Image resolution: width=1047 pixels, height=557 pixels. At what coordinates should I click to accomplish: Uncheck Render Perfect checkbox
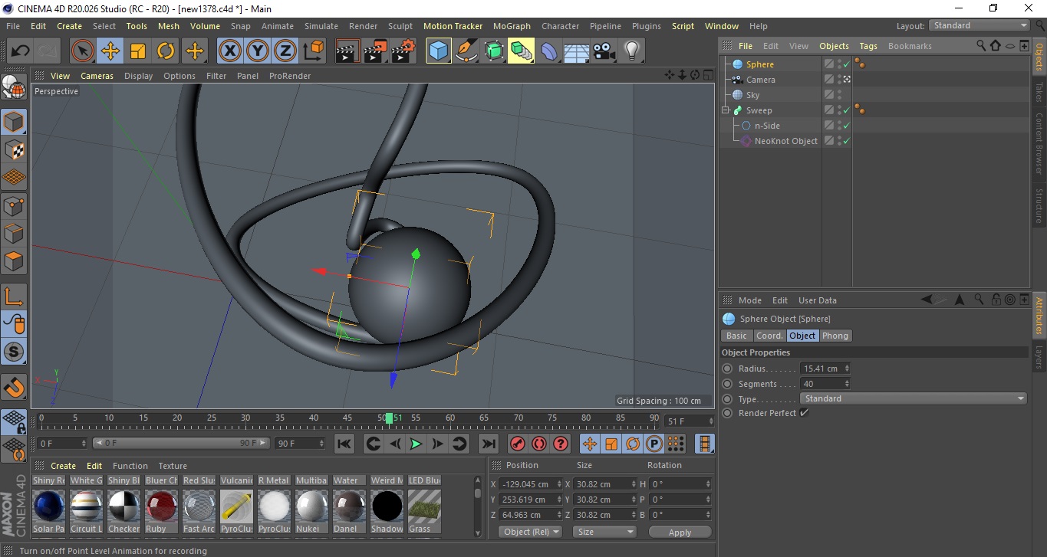(804, 413)
